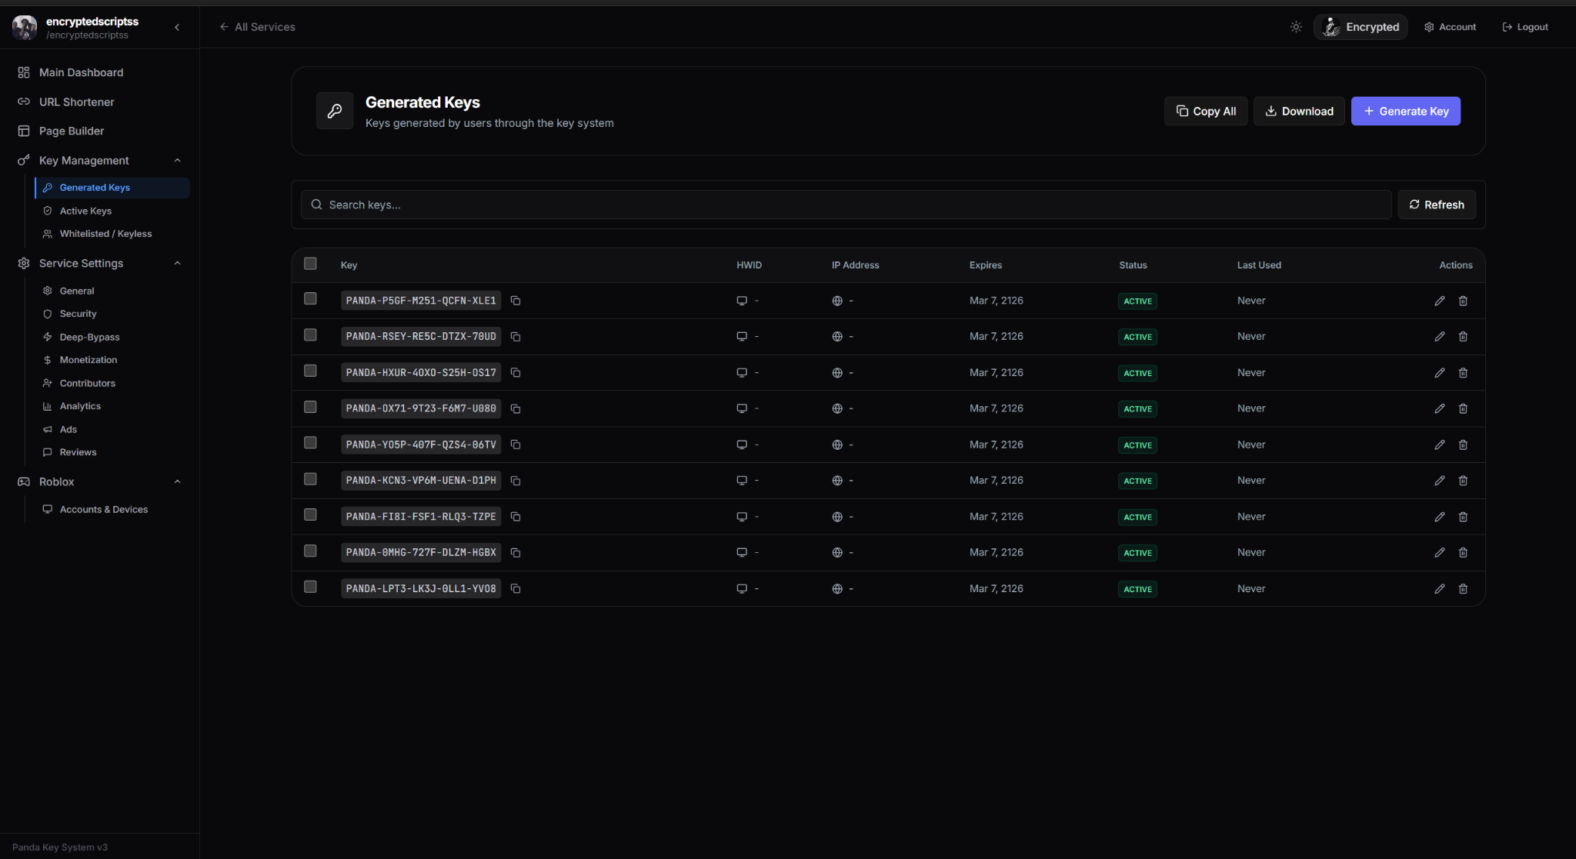This screenshot has height=859, width=1576.
Task: Collapse the Service Settings section
Action: pyautogui.click(x=177, y=263)
